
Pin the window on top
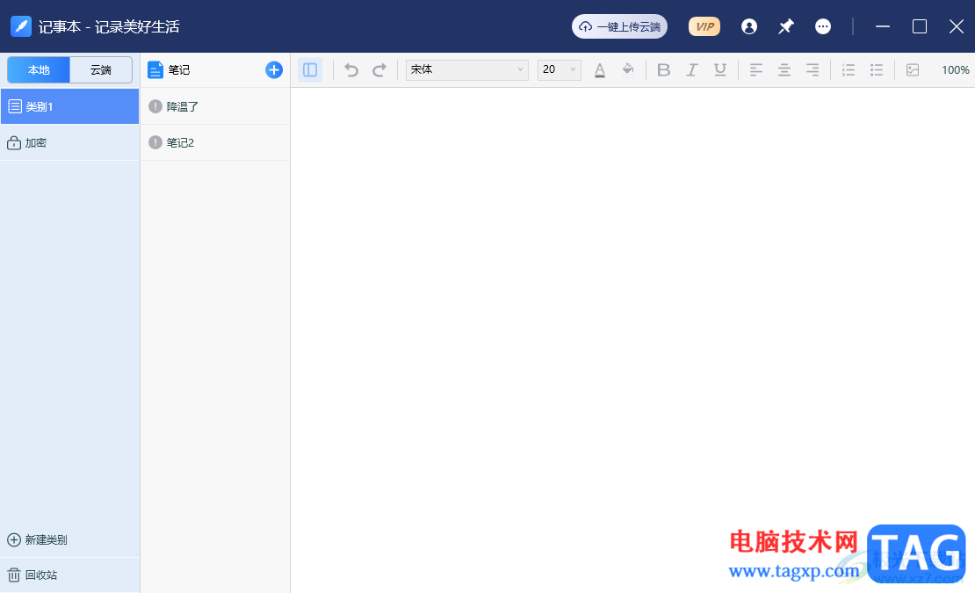[x=786, y=26]
